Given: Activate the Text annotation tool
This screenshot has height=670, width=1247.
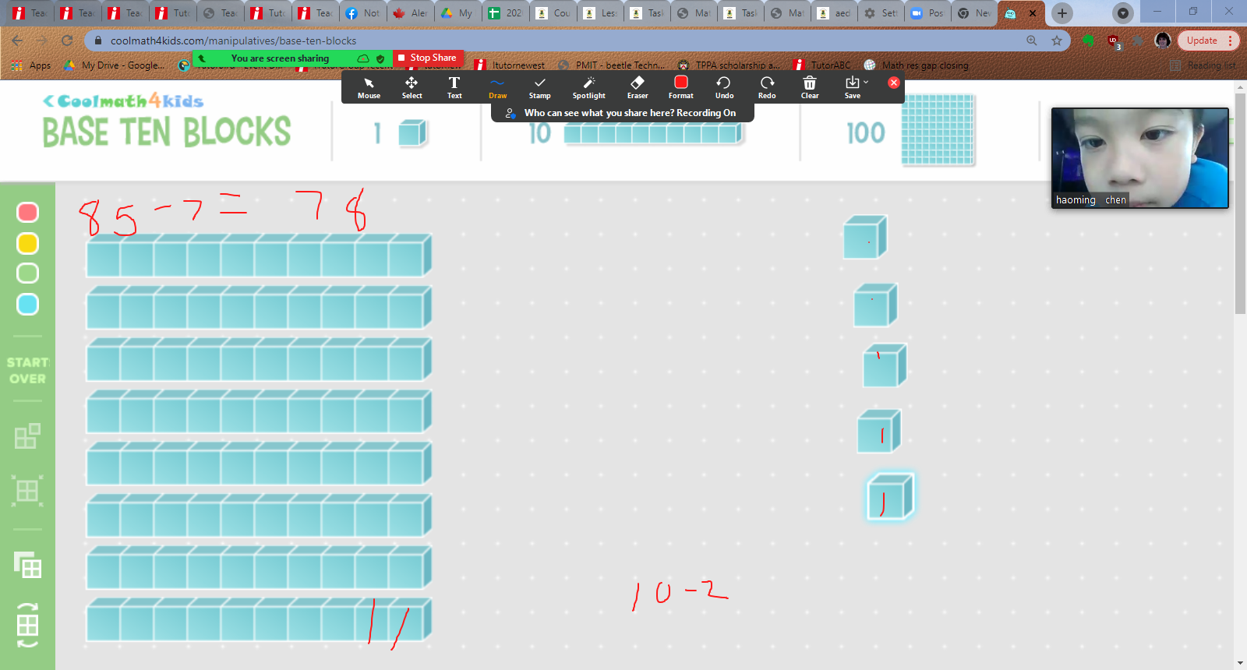Looking at the screenshot, I should pos(454,87).
